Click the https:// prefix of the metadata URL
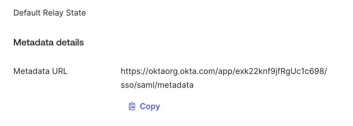The width and height of the screenshot is (353, 126). (134, 71)
